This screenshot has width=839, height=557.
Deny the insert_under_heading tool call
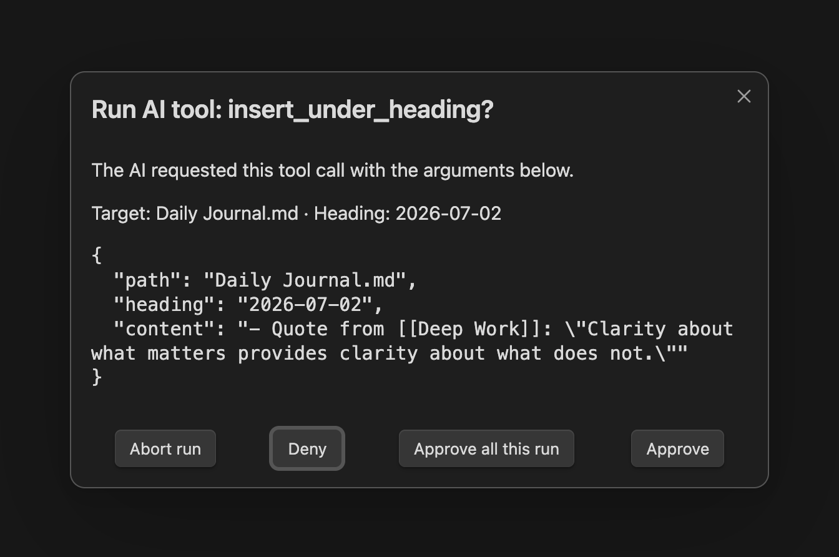pos(307,449)
